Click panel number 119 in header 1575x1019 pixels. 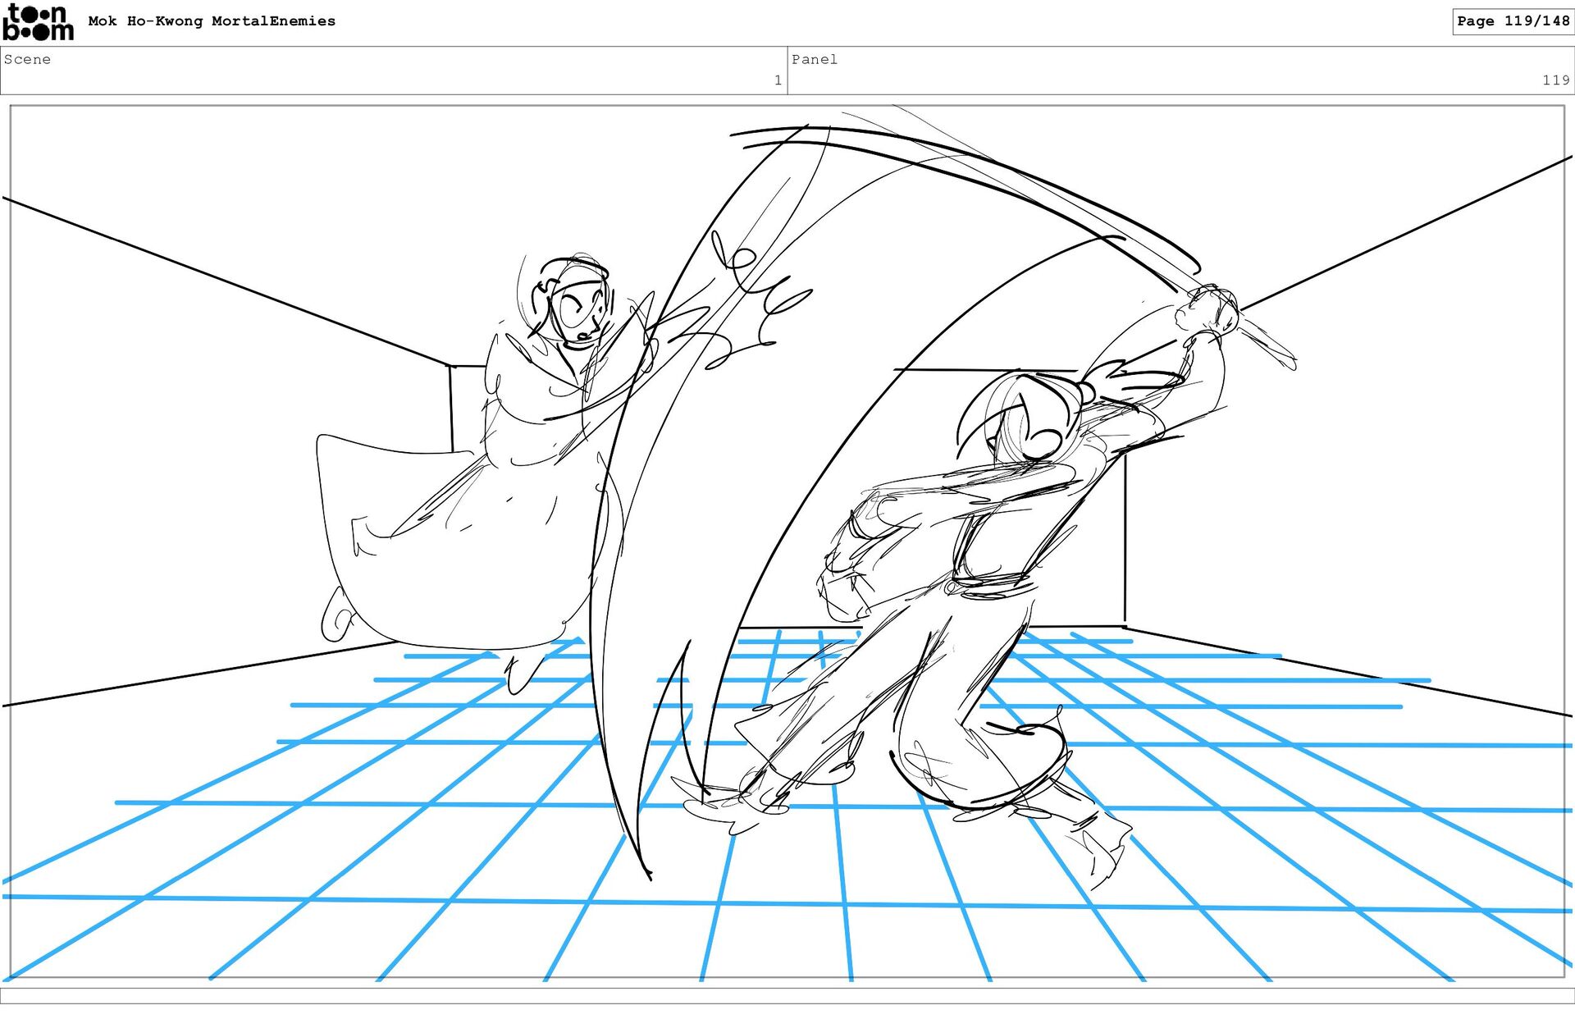tap(1554, 80)
